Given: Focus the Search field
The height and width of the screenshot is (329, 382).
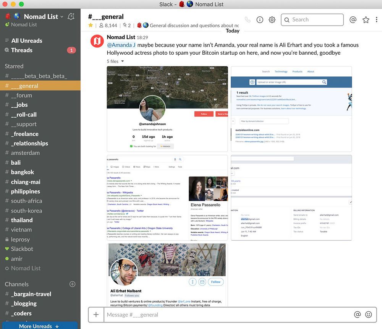Looking at the screenshot, I should [x=312, y=20].
